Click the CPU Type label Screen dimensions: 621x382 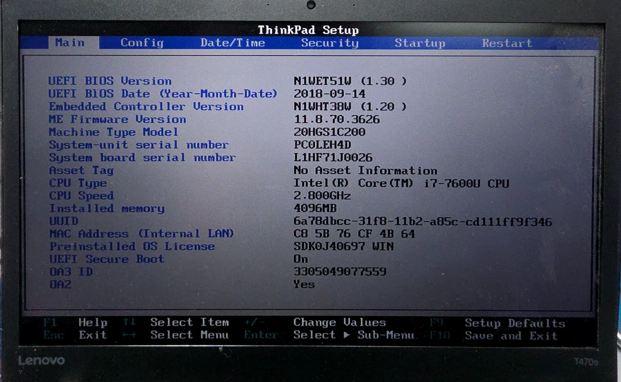(78, 183)
